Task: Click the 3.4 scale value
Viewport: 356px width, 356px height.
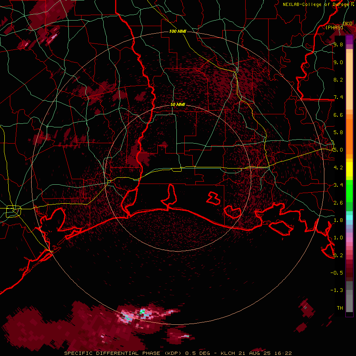Action: 338,185
